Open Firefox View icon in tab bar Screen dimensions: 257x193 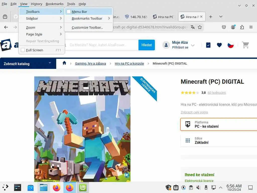[x=5, y=17]
